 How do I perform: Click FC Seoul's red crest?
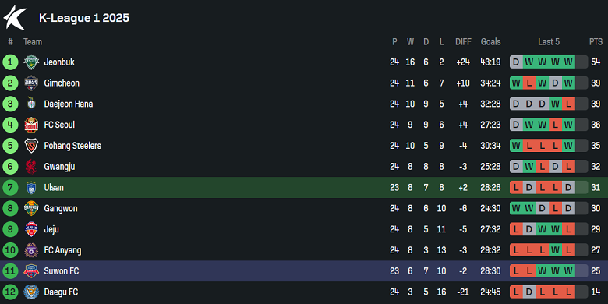point(31,125)
